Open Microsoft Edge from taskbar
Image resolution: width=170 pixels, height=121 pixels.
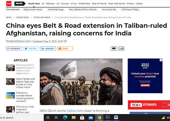[65, 118]
